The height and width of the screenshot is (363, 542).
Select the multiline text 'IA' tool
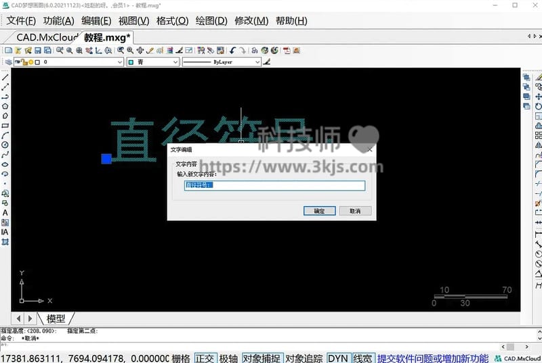point(5,232)
